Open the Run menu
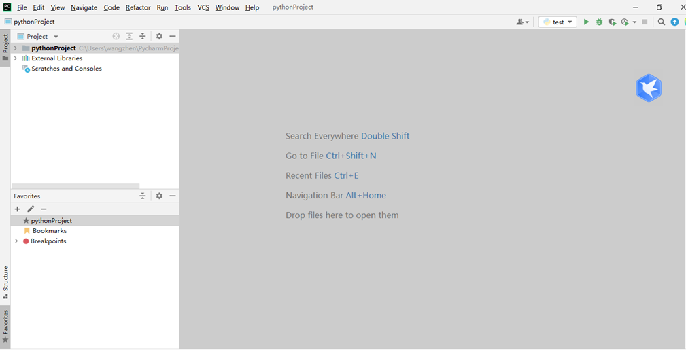Image resolution: width=686 pixels, height=350 pixels. click(162, 7)
